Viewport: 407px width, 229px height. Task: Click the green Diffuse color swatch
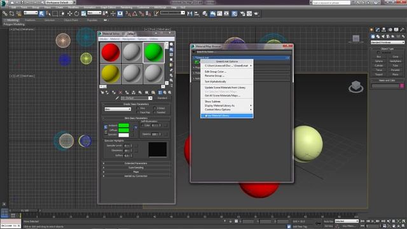pos(123,130)
